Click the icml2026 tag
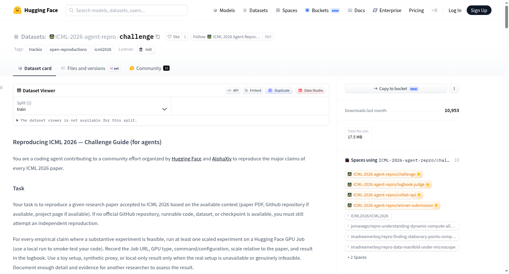 point(103,49)
